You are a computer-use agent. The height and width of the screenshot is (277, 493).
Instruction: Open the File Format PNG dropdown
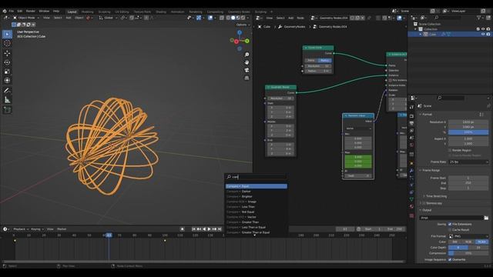point(468,236)
